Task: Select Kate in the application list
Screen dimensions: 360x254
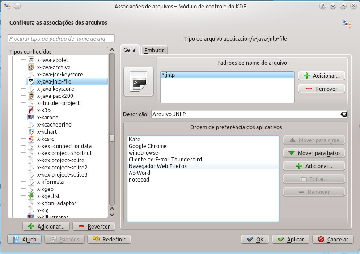Action: point(203,140)
